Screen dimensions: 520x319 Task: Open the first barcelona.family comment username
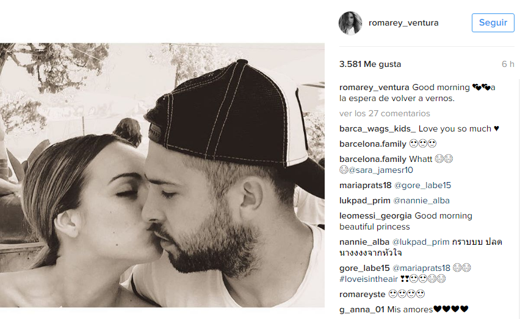point(373,144)
